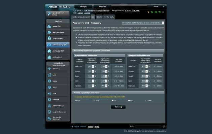Open IPv6 settings icon

pyautogui.click(x=49, y=87)
